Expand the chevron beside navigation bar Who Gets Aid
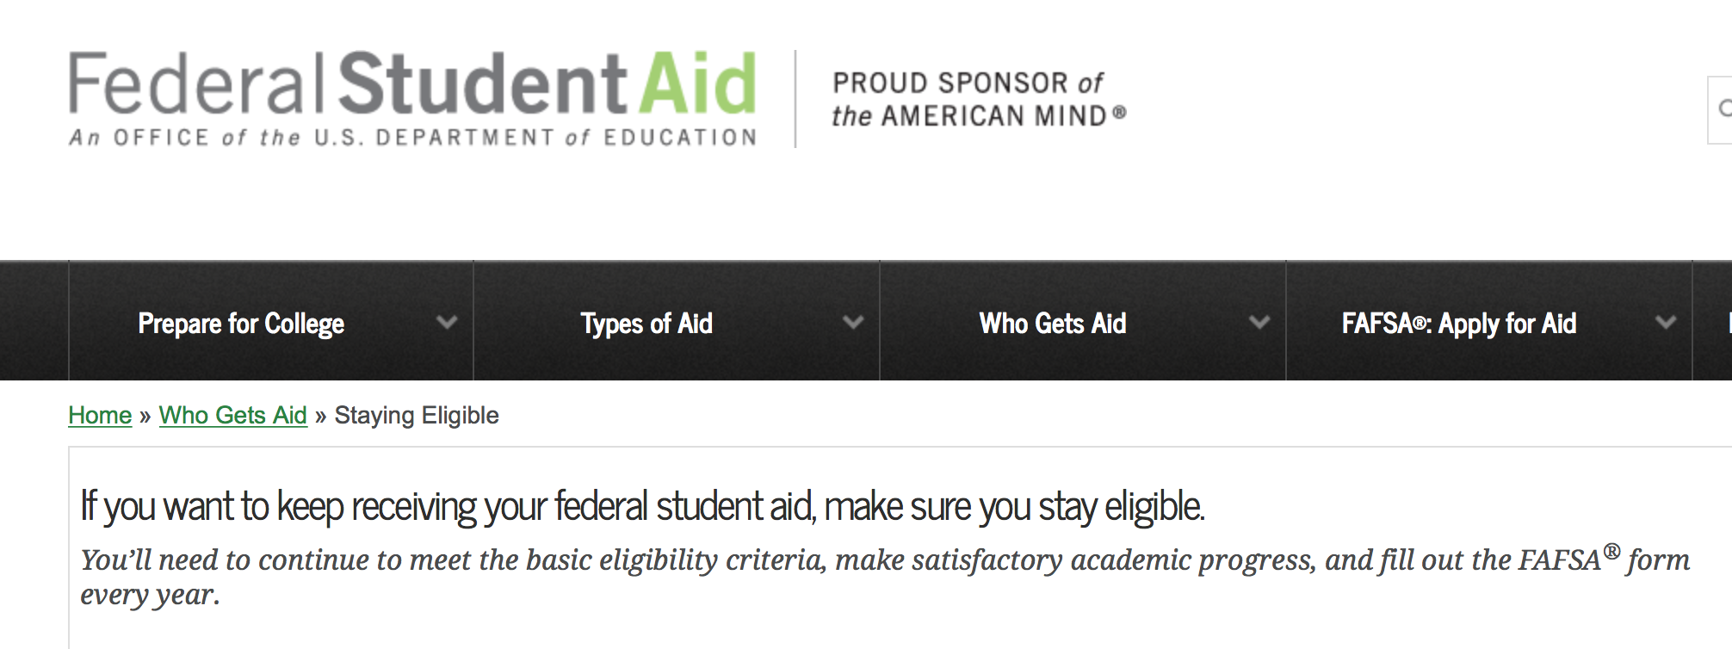 [1259, 323]
